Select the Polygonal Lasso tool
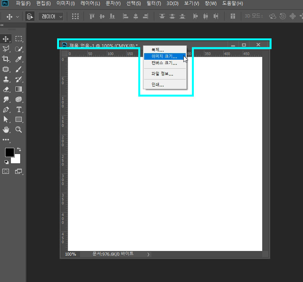Image resolution: width=303 pixels, height=282 pixels. coord(6,49)
